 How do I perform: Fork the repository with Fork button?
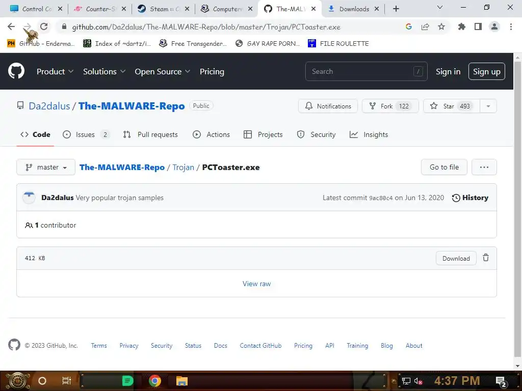pyautogui.click(x=390, y=106)
